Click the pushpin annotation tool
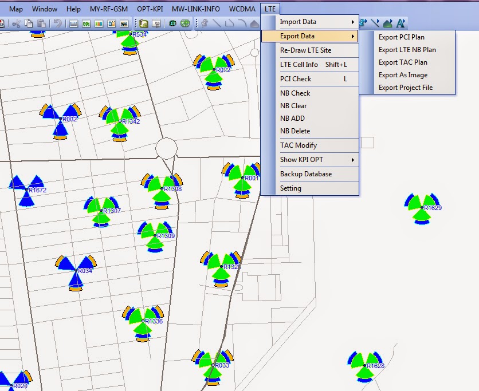The image size is (479, 391). [362, 23]
